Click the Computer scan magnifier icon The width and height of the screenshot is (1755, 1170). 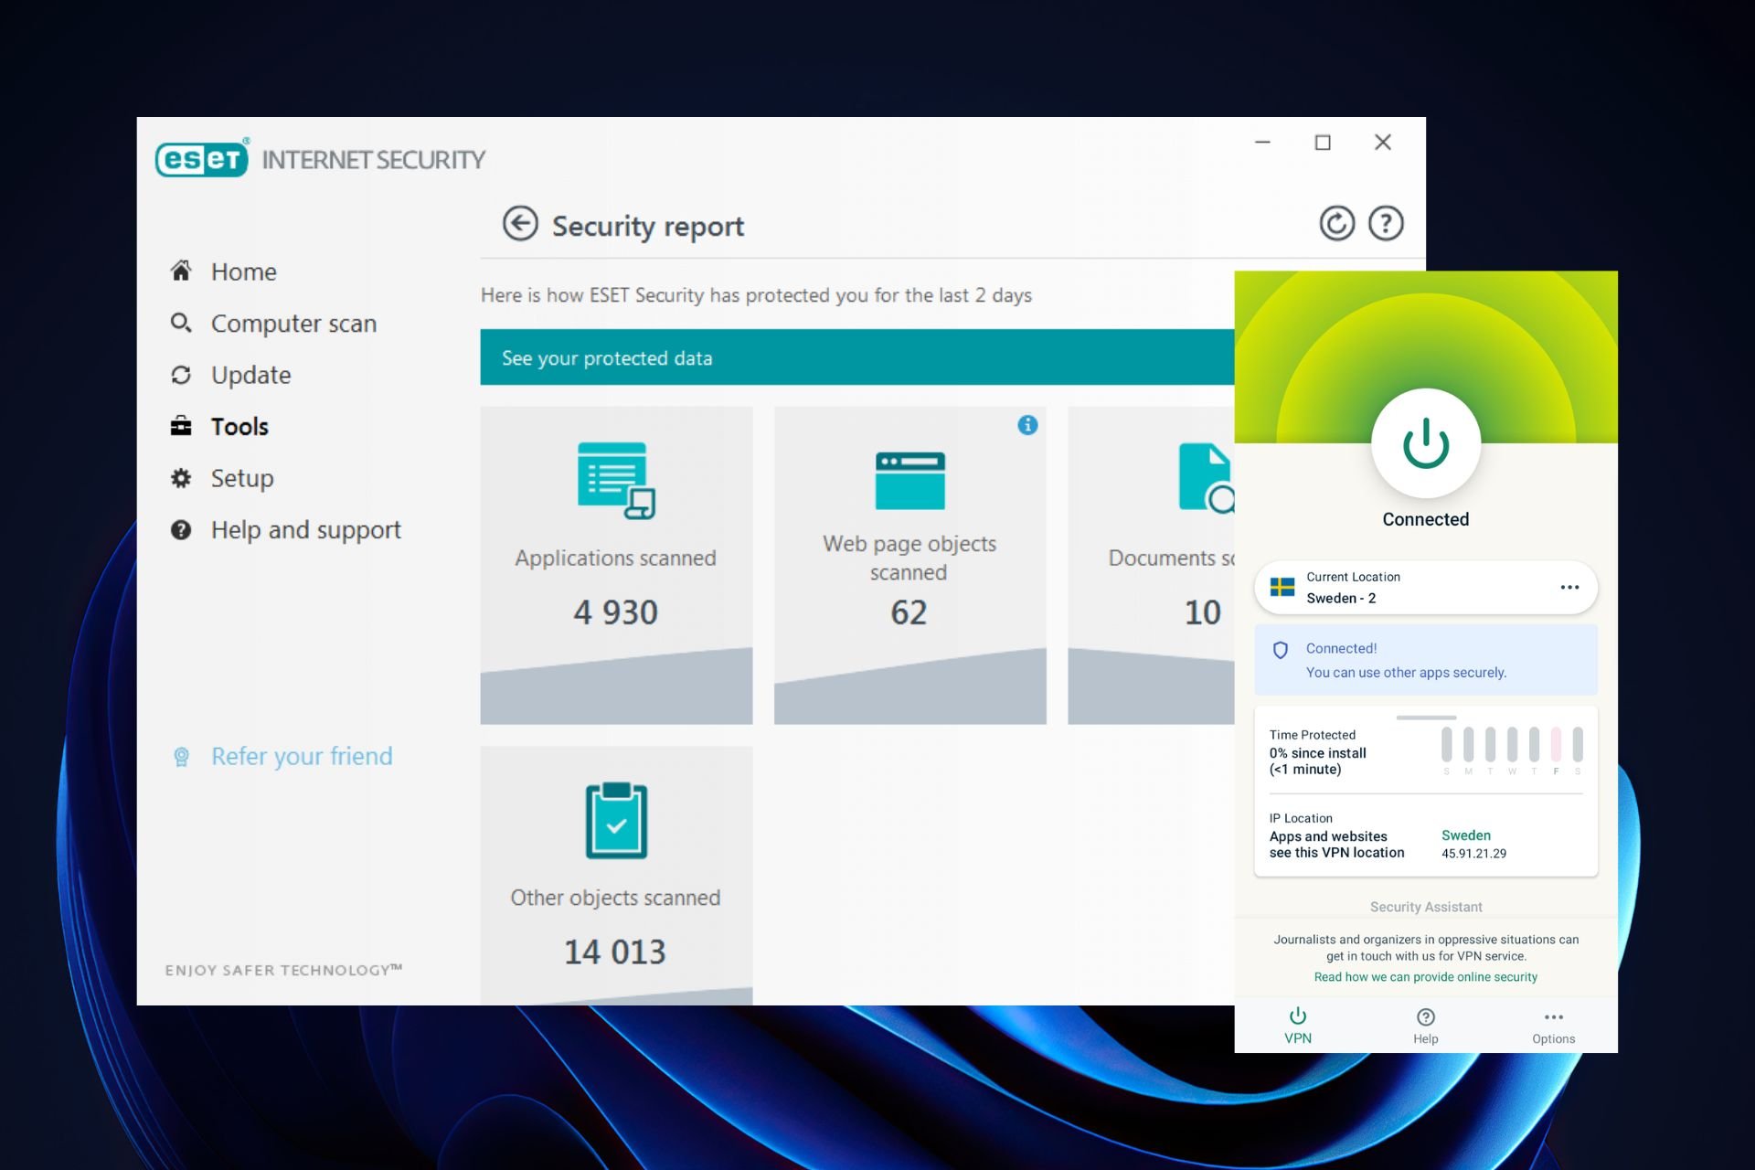click(181, 323)
